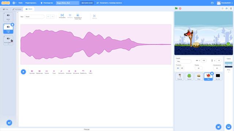Screen dimensions: 234x131
Task: Select the slingshot sprite
Action: click(180, 77)
